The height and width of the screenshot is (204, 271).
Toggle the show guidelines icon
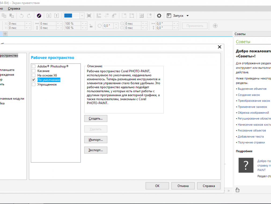107,16
